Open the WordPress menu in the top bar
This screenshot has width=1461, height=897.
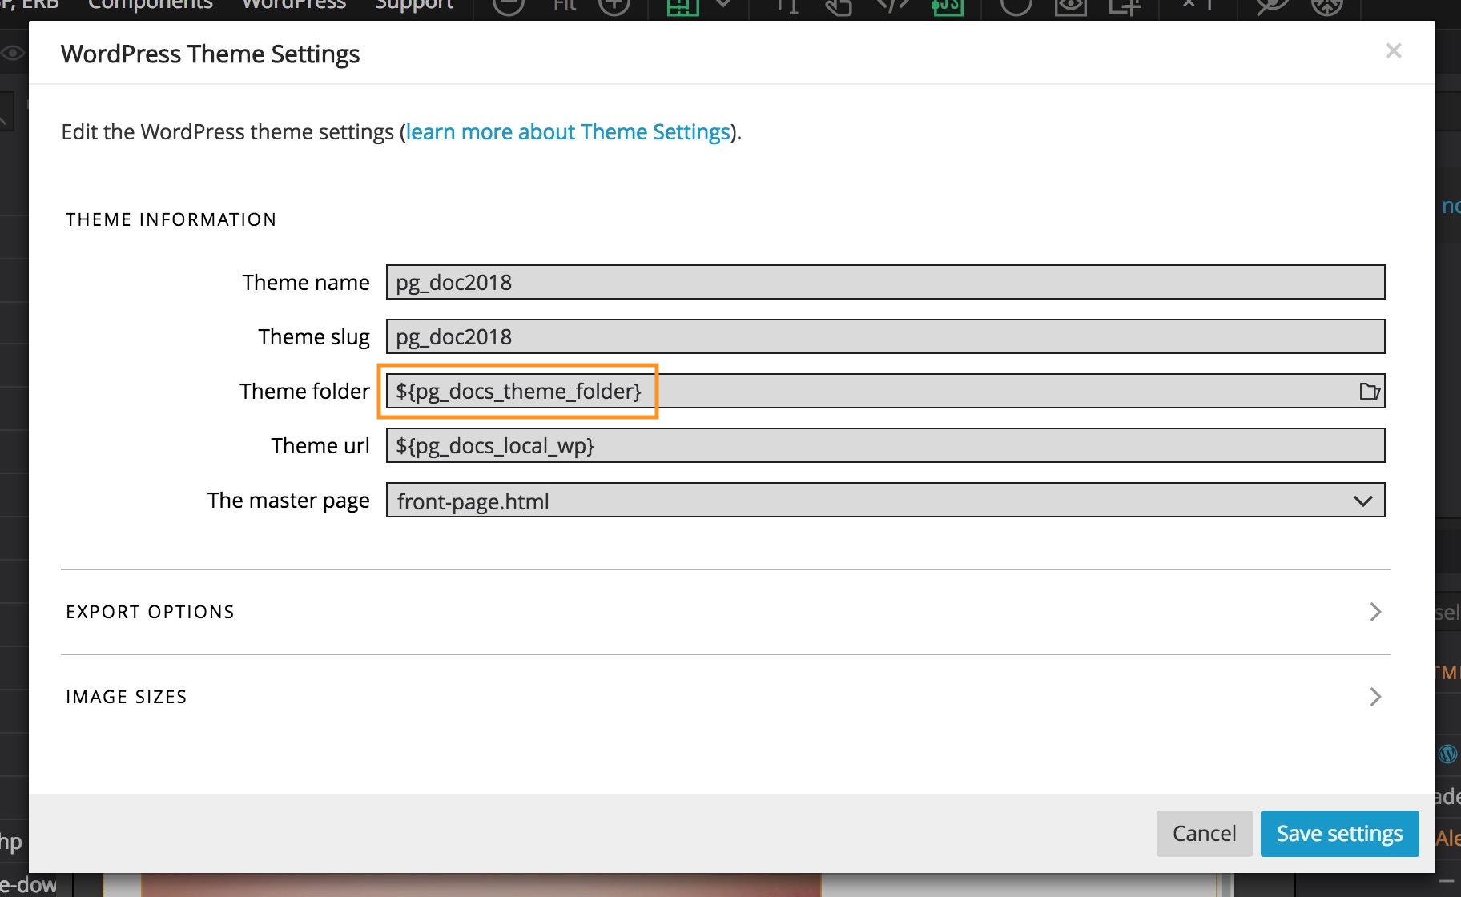point(294,6)
